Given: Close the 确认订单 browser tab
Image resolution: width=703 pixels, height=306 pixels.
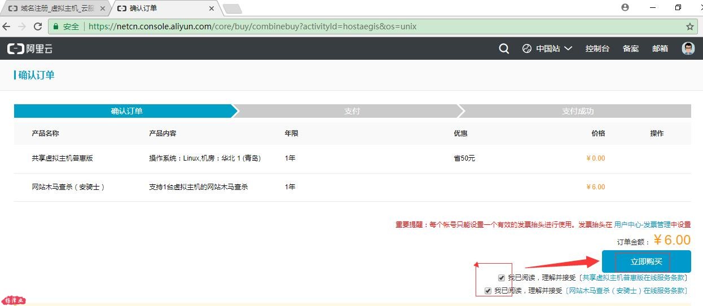Looking at the screenshot, I should coord(212,8).
